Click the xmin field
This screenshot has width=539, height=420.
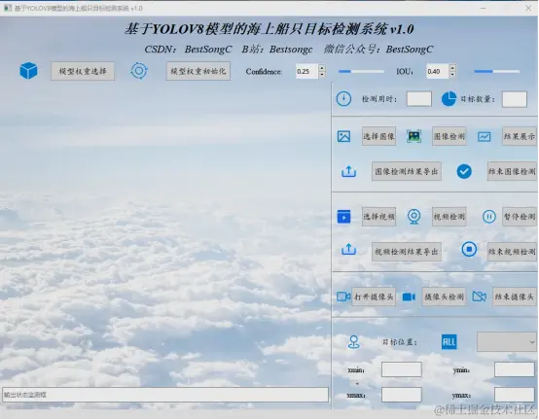(402, 369)
